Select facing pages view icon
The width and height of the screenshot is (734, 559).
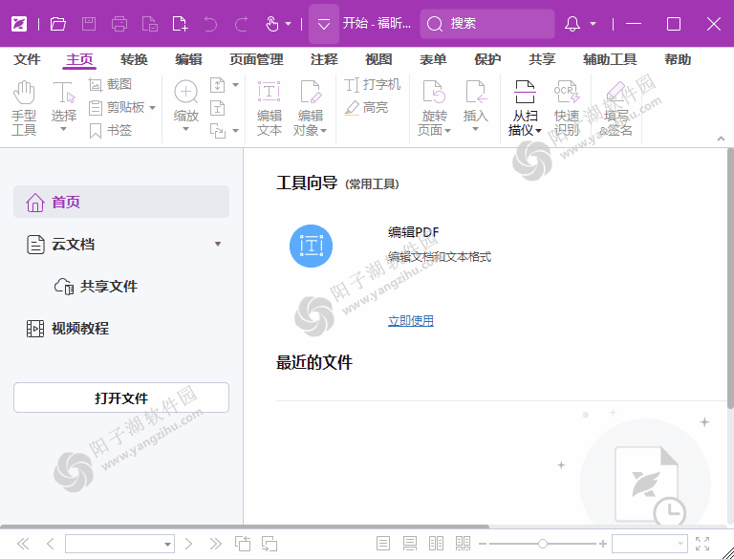pyautogui.click(x=436, y=544)
